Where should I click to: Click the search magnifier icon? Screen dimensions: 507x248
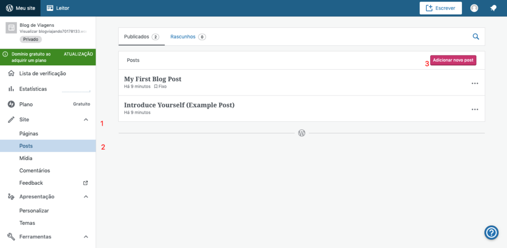coord(476,37)
